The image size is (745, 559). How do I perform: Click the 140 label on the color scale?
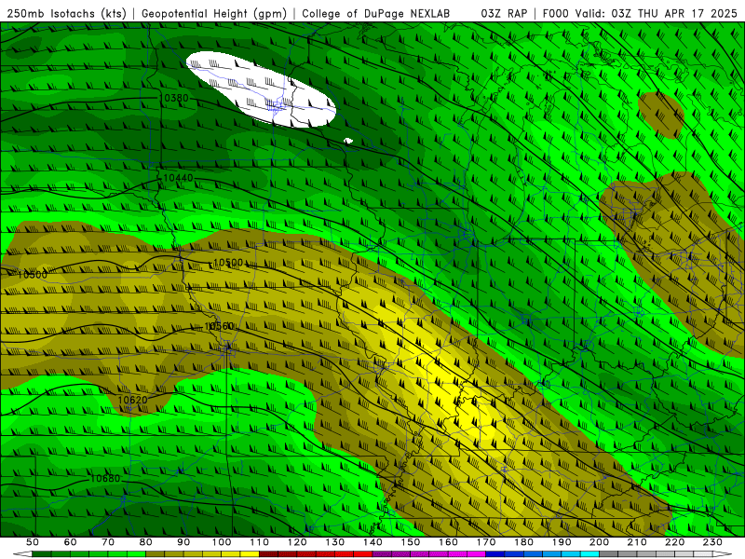pos(373,542)
